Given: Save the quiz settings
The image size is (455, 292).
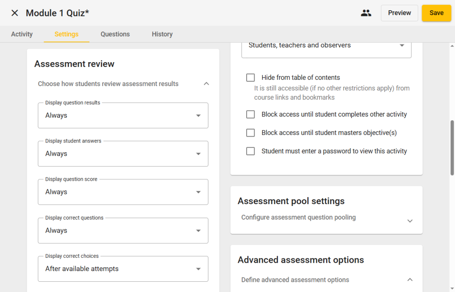Looking at the screenshot, I should (x=436, y=13).
